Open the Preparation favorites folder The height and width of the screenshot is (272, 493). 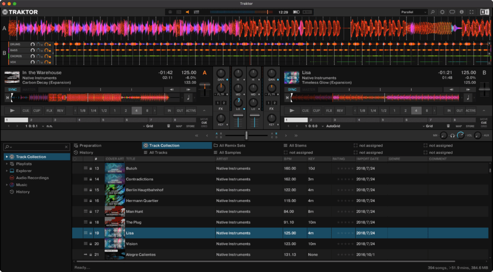tap(90, 146)
